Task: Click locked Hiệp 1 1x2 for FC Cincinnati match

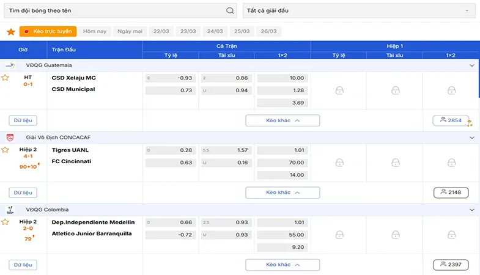Action: [x=451, y=163]
